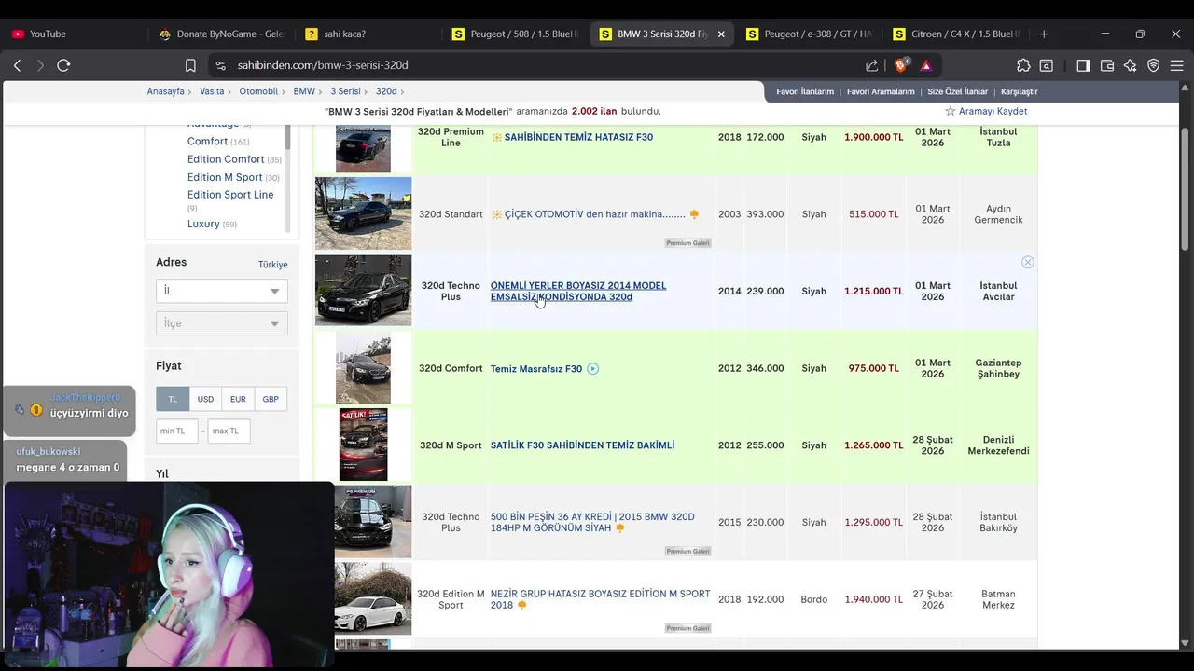
Task: Select USD currency for price
Action: point(205,399)
